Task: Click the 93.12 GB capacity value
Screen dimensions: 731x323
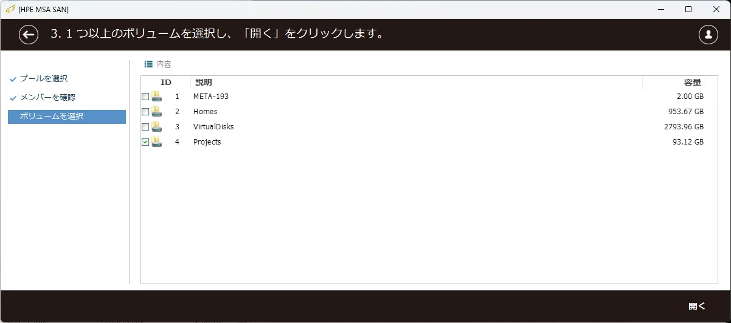Action: 688,142
